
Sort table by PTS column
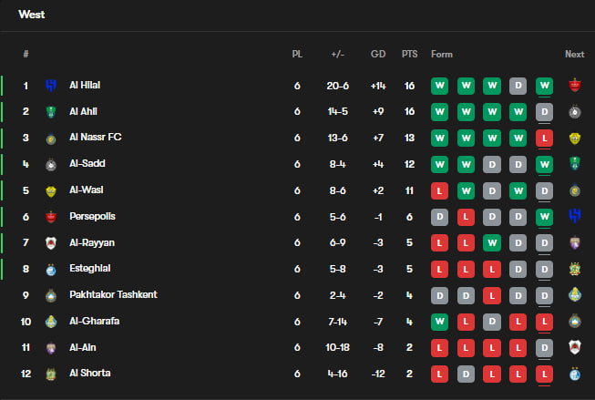click(409, 55)
